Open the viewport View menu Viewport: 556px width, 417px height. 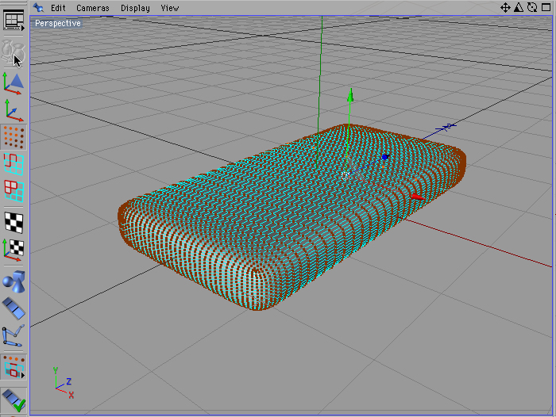coord(169,8)
